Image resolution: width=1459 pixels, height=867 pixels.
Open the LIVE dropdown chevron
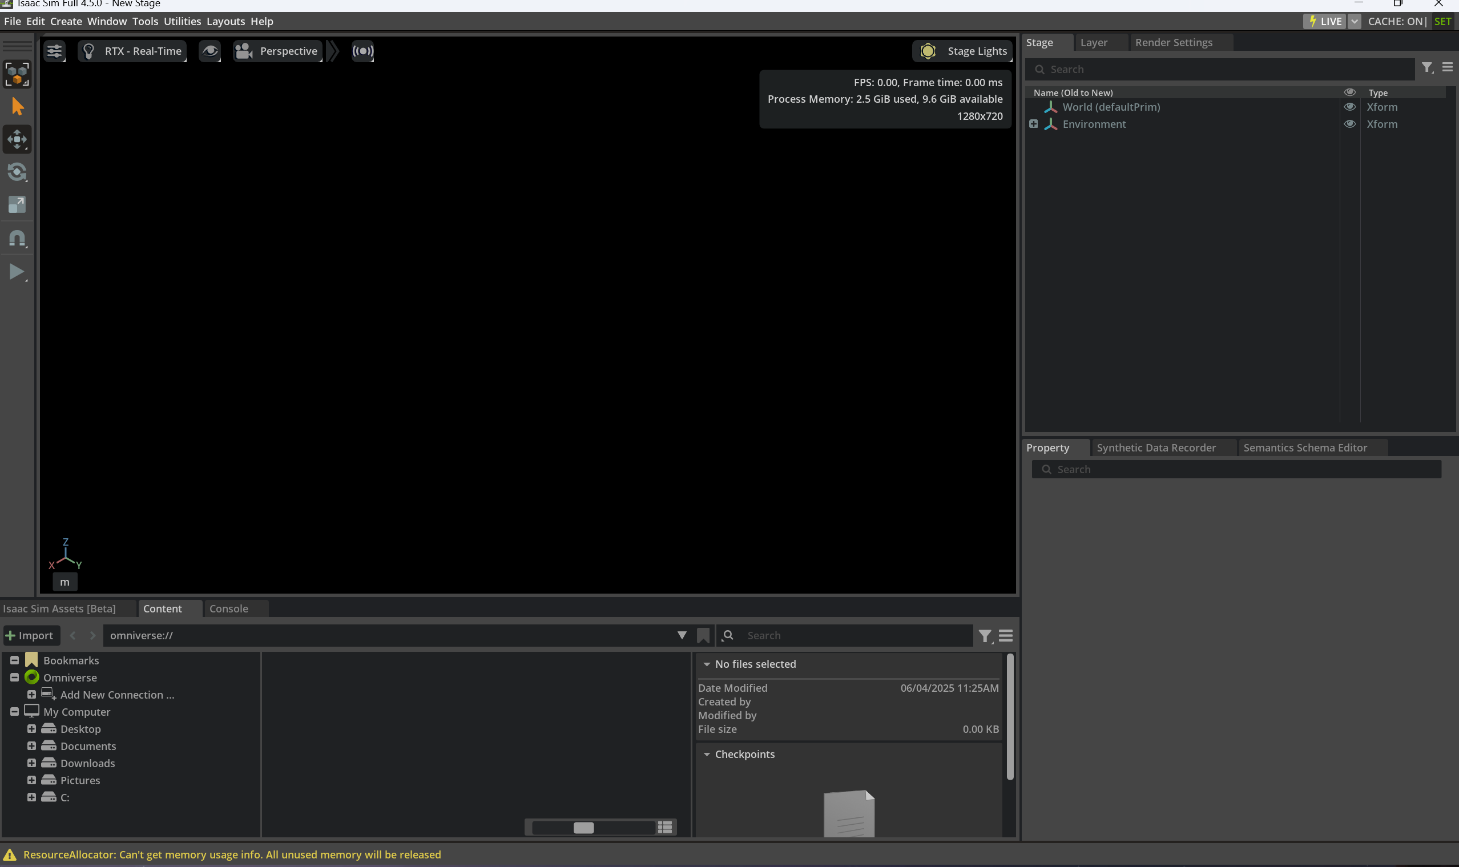pos(1355,21)
